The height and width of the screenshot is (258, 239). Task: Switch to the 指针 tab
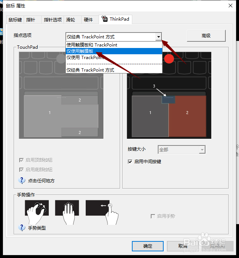(33, 20)
